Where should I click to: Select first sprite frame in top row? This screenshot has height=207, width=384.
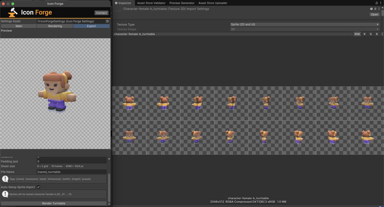coord(129,103)
